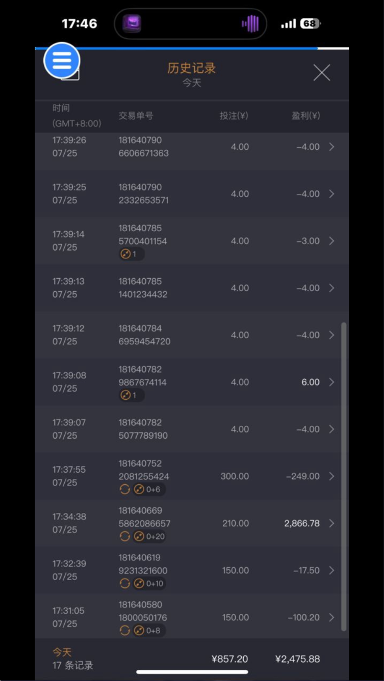Expand the 17:31:05 record chevron
This screenshot has width=384, height=681.
331,617
